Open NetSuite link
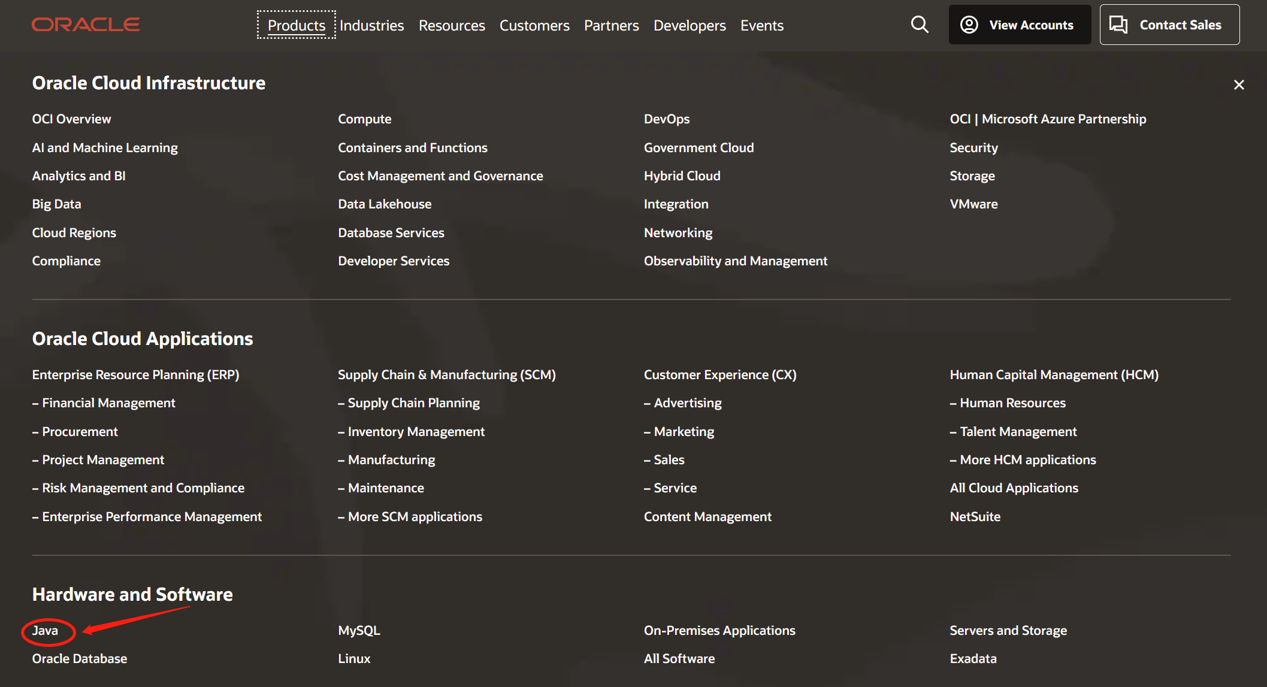Screen dimensions: 1267x687 click(x=975, y=516)
